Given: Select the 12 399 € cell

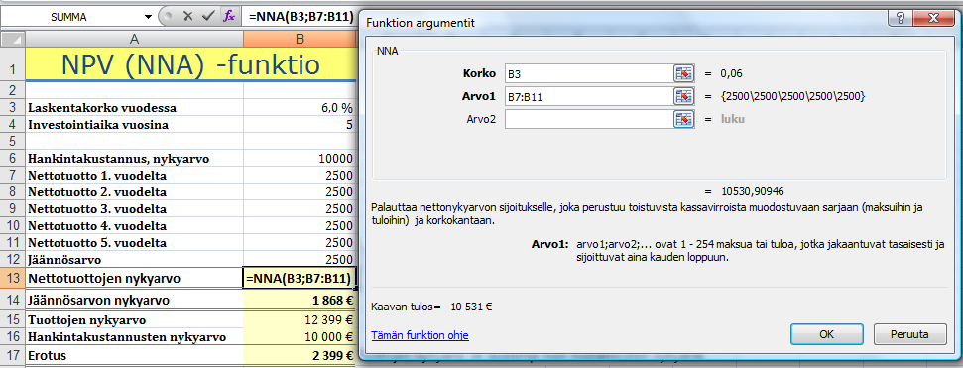Looking at the screenshot, I should point(300,320).
